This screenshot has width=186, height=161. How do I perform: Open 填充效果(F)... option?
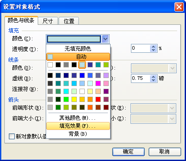[x=78, y=126]
